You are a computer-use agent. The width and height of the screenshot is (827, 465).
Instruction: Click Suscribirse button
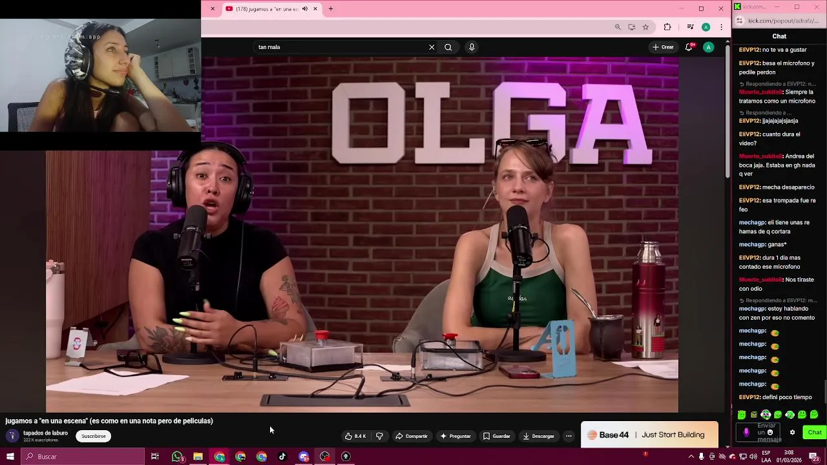pyautogui.click(x=94, y=436)
